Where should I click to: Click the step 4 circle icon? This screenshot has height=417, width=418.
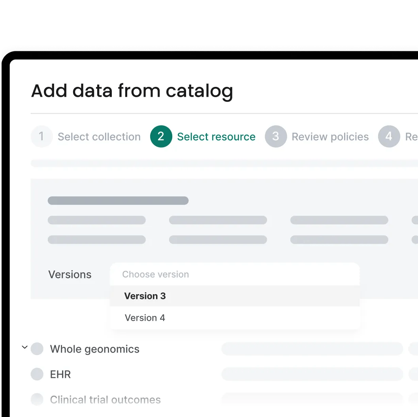pos(389,136)
